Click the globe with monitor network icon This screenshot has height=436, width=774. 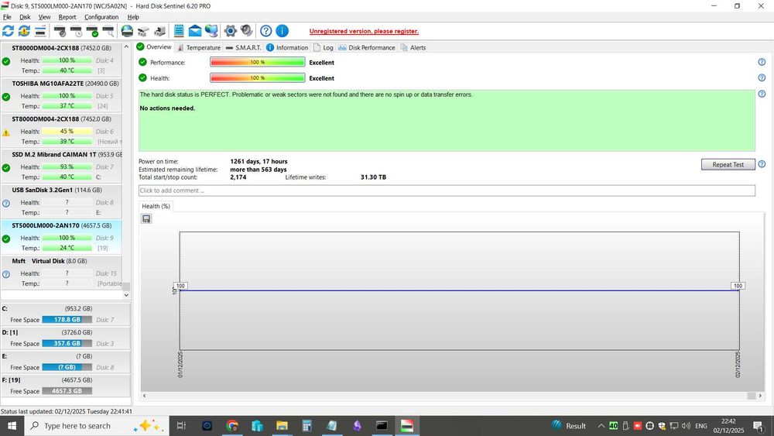[x=211, y=31]
